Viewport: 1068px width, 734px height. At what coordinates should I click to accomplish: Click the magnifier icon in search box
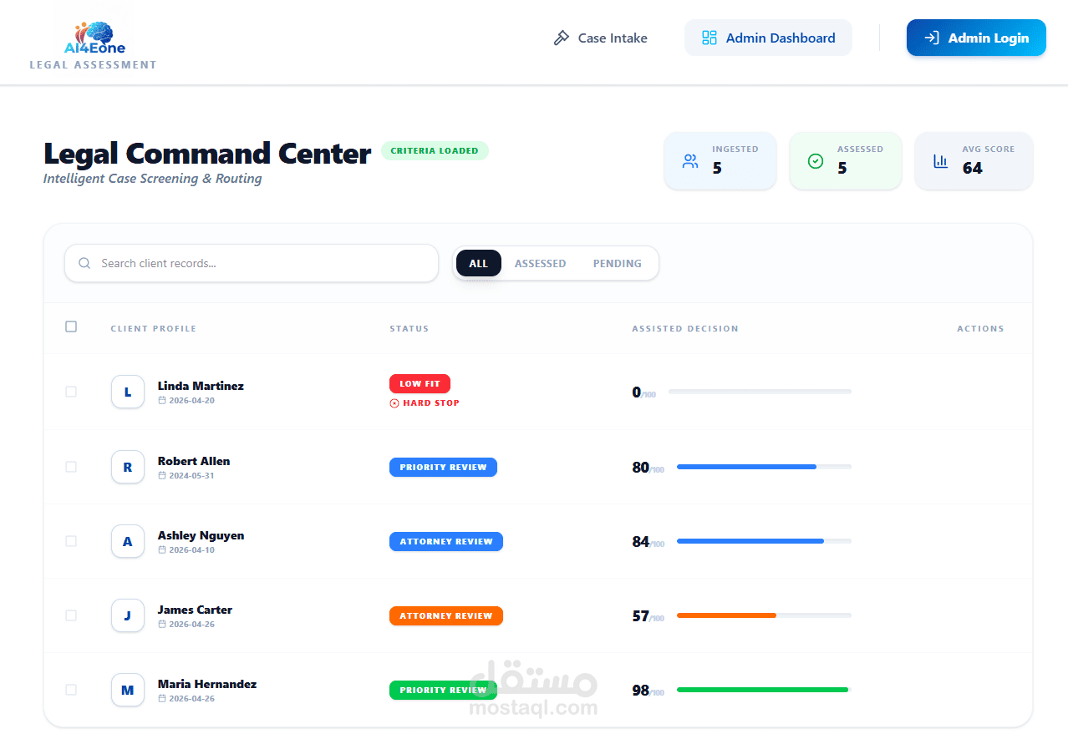tap(84, 263)
